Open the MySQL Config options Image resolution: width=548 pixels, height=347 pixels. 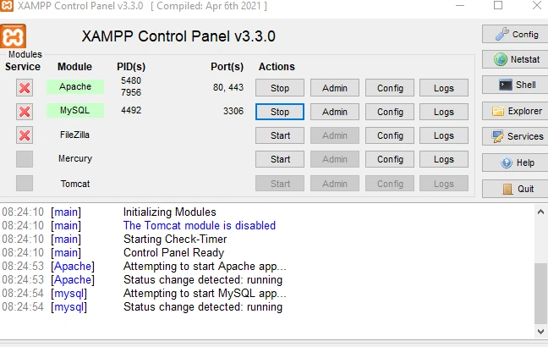click(x=390, y=112)
